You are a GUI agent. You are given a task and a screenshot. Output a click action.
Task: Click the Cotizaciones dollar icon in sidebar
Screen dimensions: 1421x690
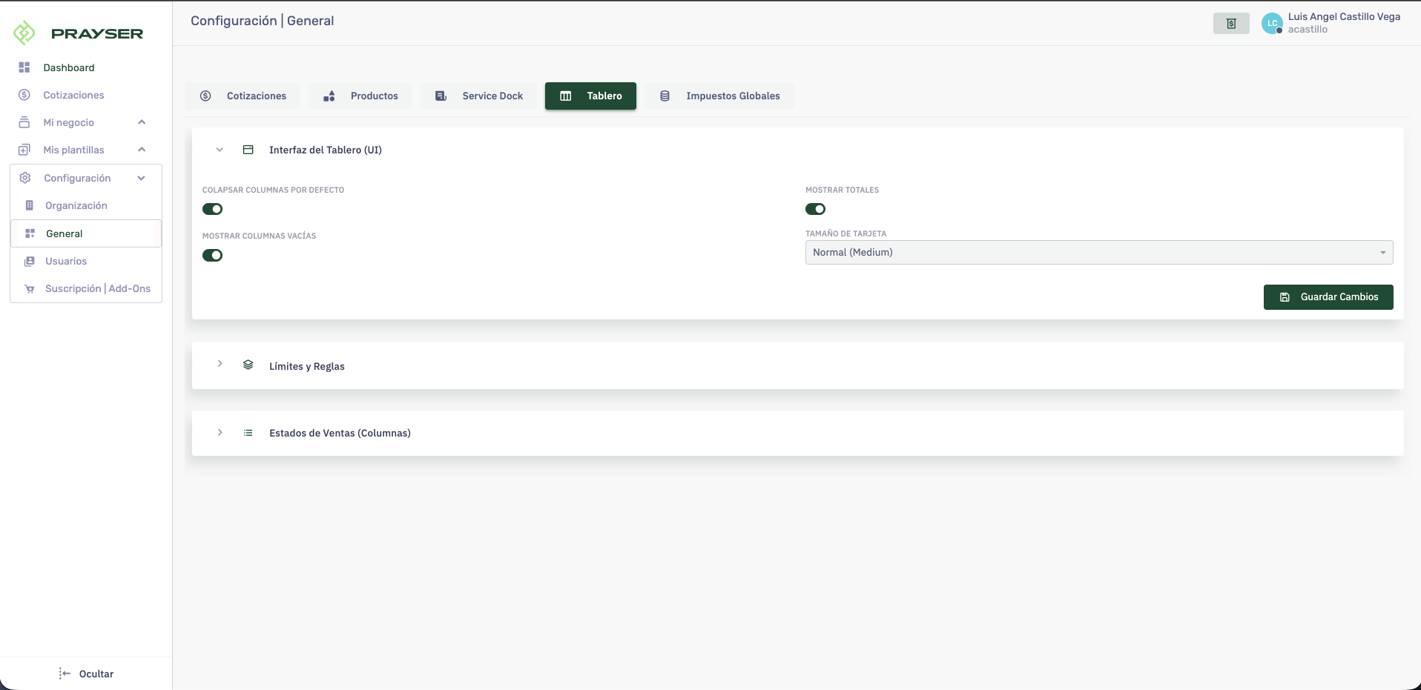(x=24, y=95)
